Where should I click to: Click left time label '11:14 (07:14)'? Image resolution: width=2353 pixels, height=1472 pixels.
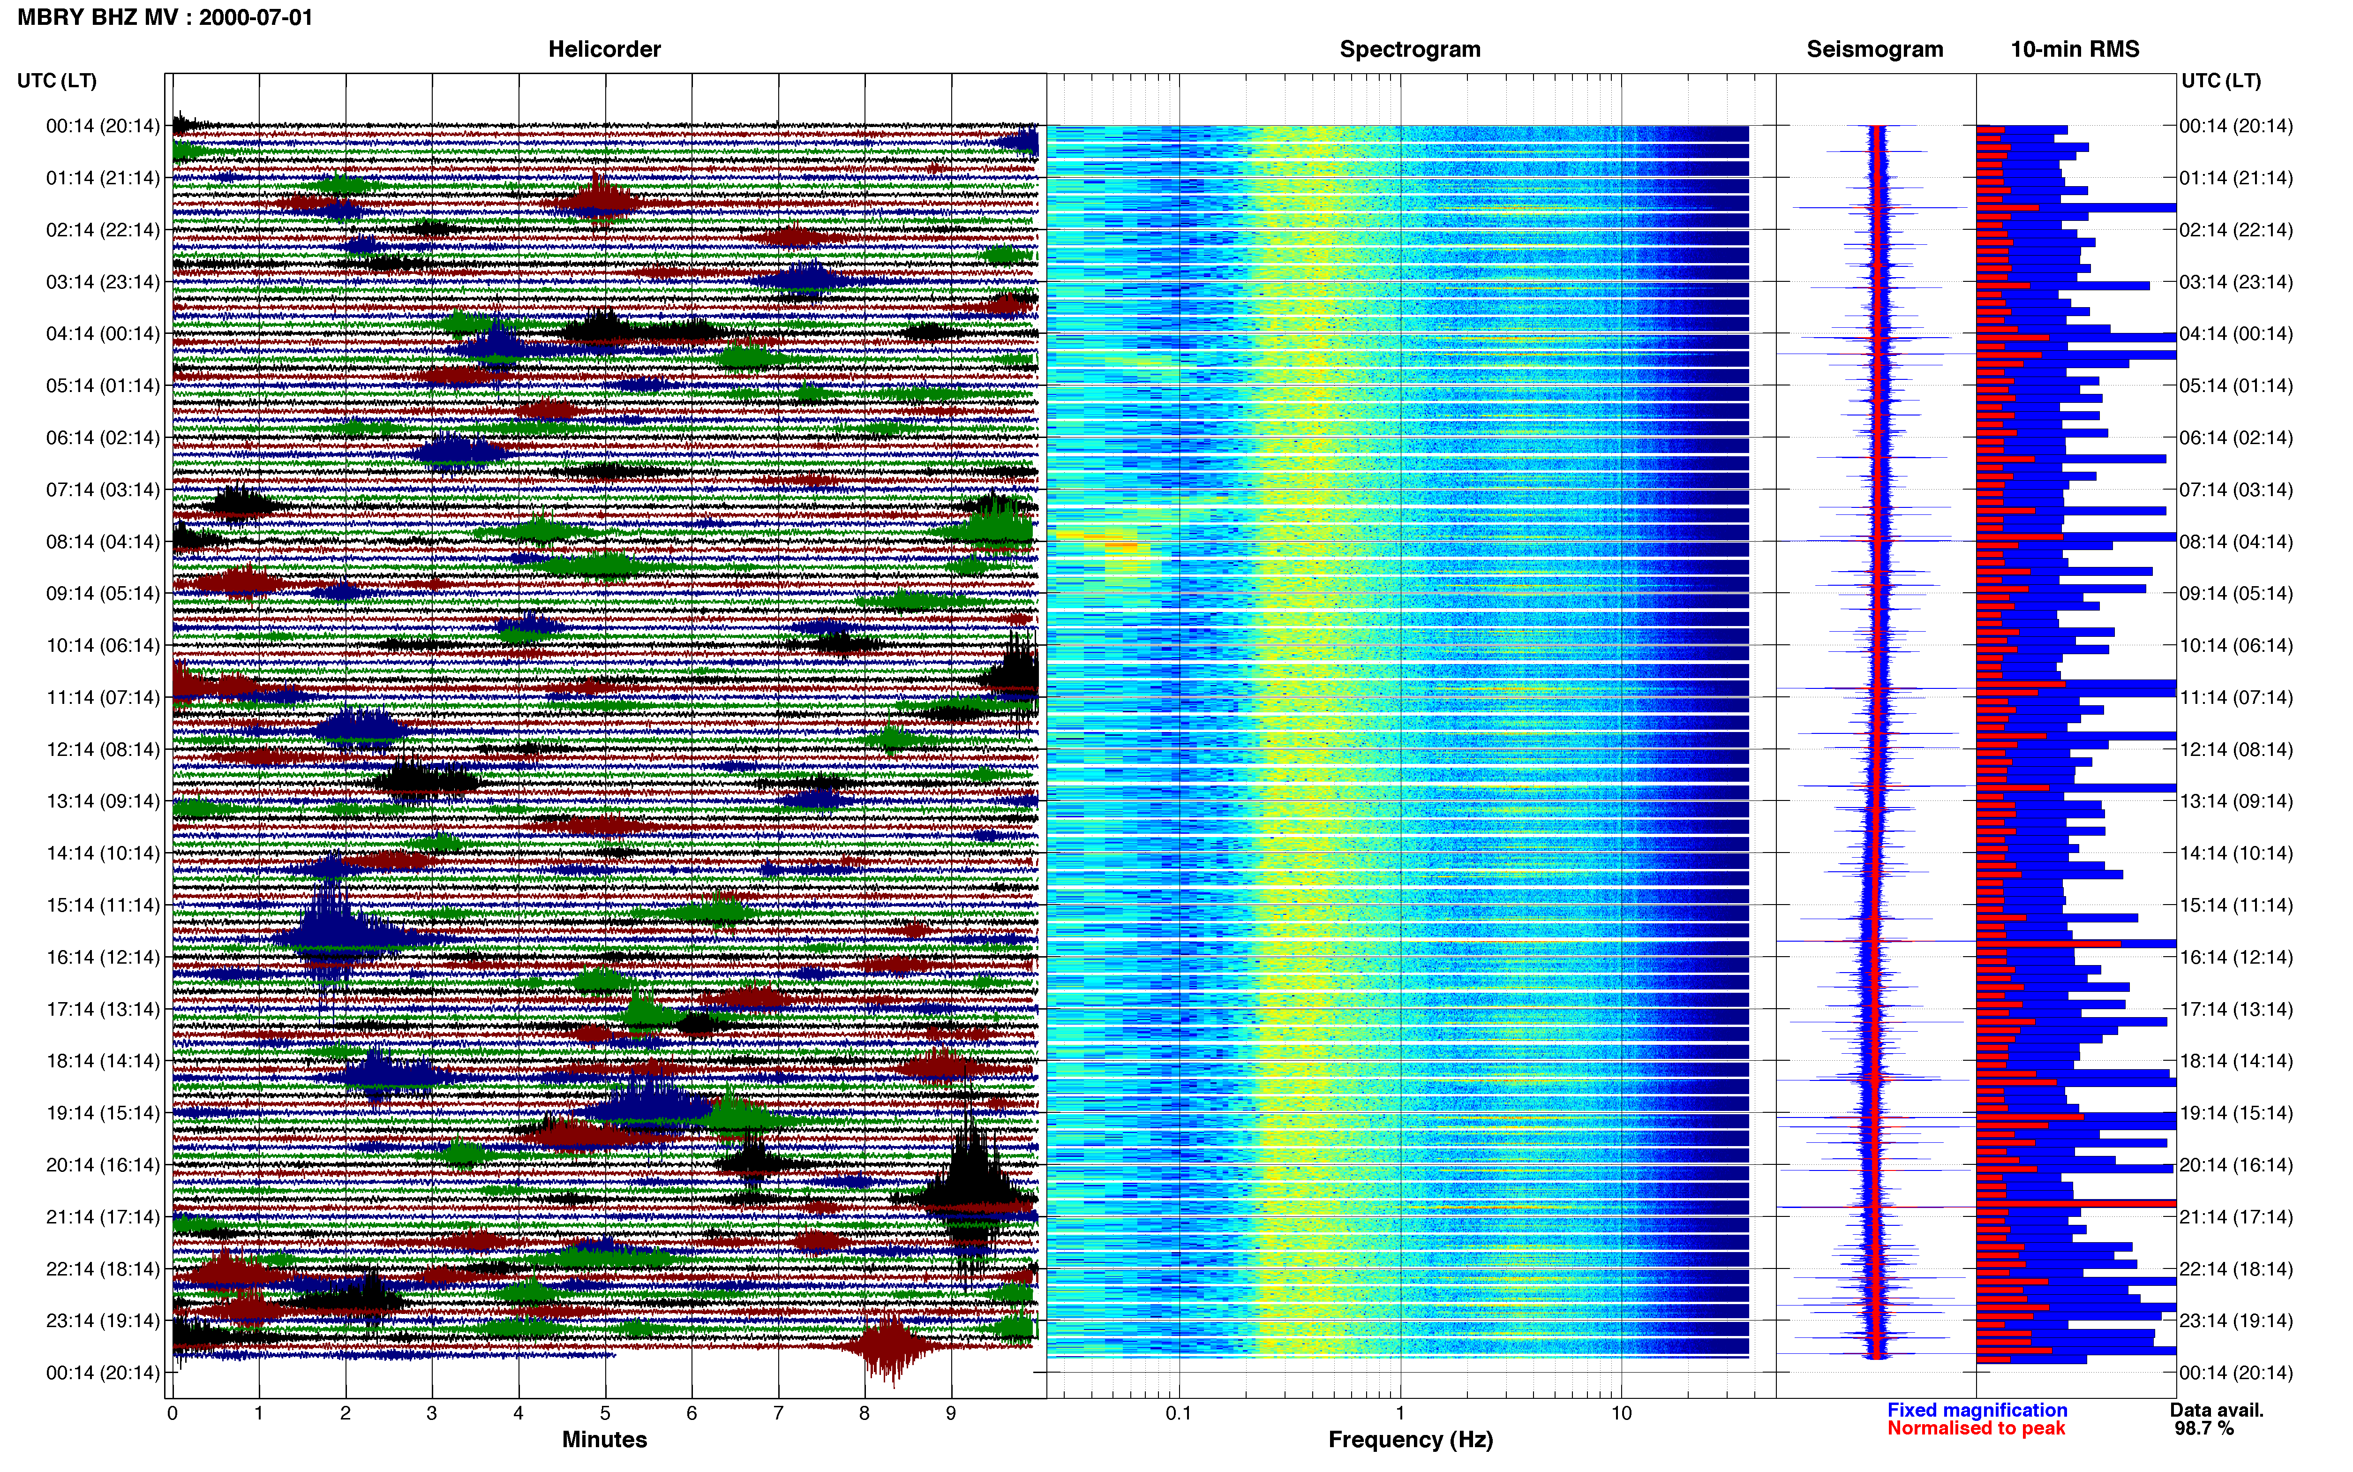tap(102, 697)
